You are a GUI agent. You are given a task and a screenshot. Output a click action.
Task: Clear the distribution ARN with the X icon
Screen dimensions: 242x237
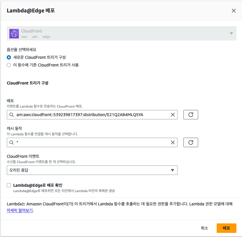(x=173, y=115)
